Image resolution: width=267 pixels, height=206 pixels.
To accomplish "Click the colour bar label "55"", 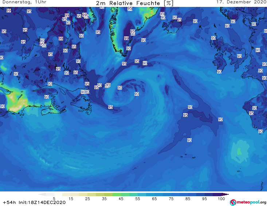I will pyautogui.click(x=138, y=199).
